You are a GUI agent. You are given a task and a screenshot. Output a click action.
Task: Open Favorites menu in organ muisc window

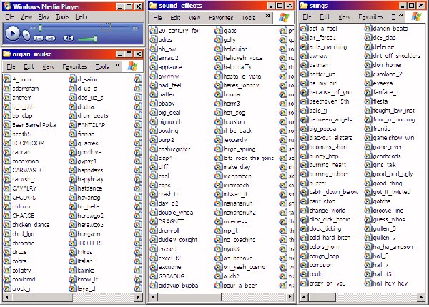click(74, 66)
